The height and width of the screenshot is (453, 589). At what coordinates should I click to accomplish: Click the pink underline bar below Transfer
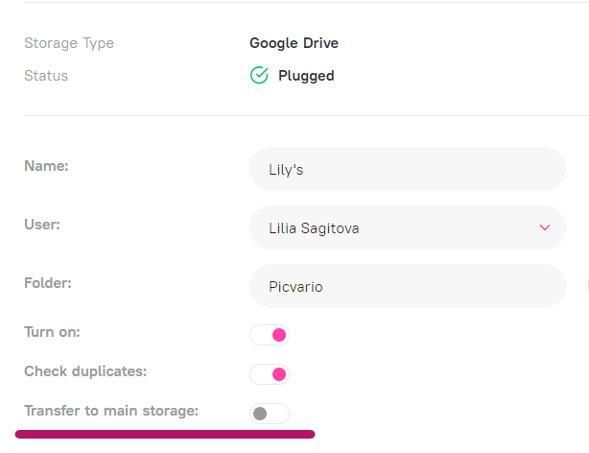click(165, 435)
